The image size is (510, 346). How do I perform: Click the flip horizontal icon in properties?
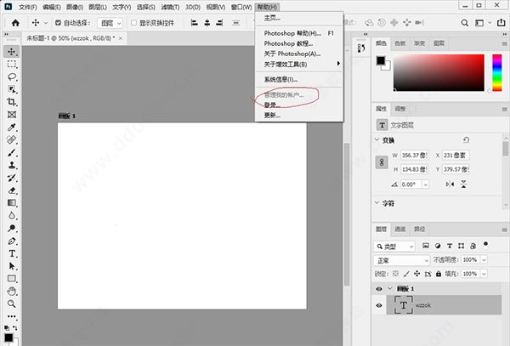click(x=450, y=184)
